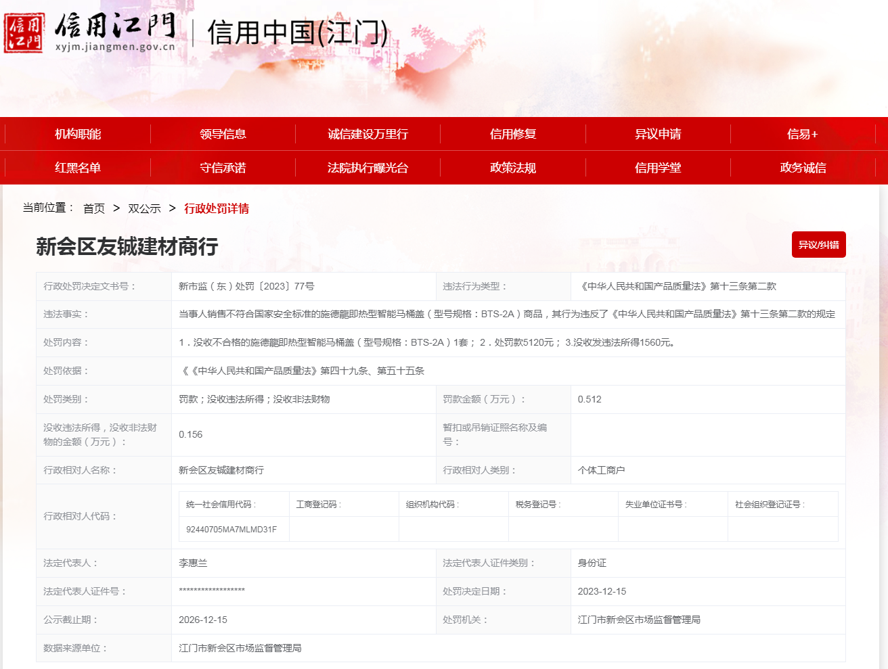
Task: Click the 个体工商户 value
Action: point(602,470)
